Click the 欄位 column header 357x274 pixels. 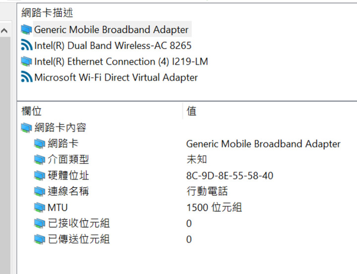pos(31,111)
